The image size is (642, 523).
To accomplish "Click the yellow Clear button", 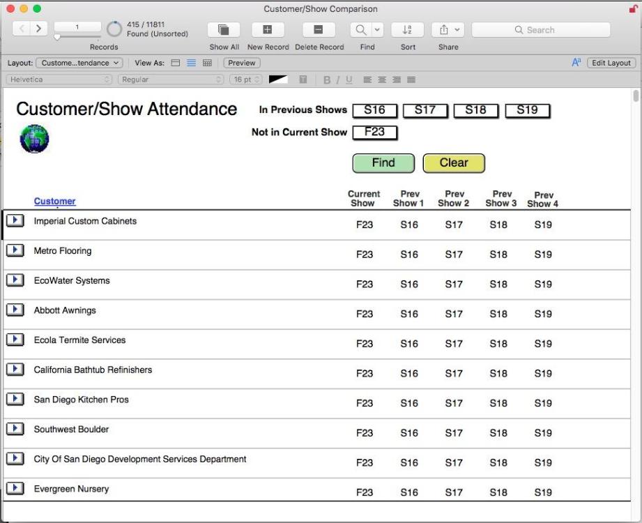I will click(x=454, y=162).
